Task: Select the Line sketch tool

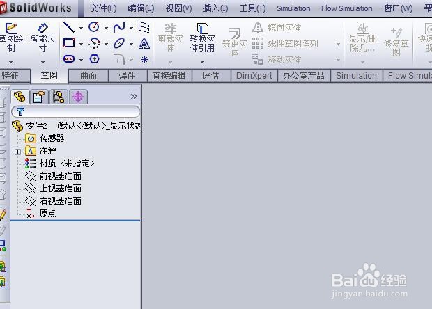Action: coord(69,27)
